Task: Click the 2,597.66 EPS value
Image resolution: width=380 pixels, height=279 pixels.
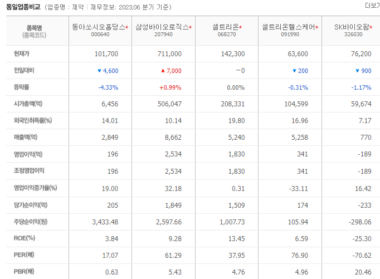Action: point(169,222)
